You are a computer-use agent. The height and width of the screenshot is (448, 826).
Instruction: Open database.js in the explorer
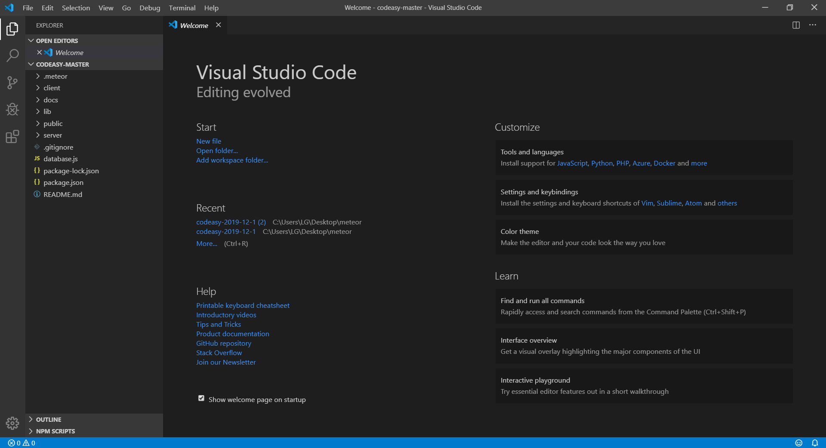[94, 159]
